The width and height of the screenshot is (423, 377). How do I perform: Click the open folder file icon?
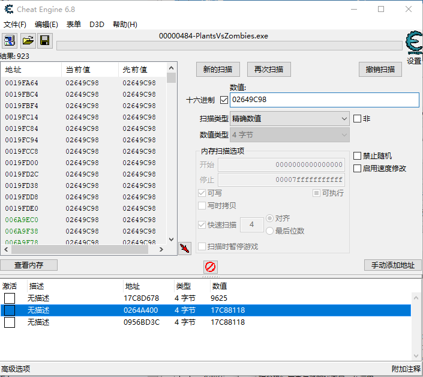28,41
